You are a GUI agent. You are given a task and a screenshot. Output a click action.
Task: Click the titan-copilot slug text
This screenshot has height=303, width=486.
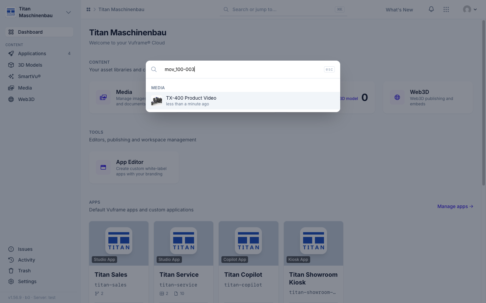243,285
